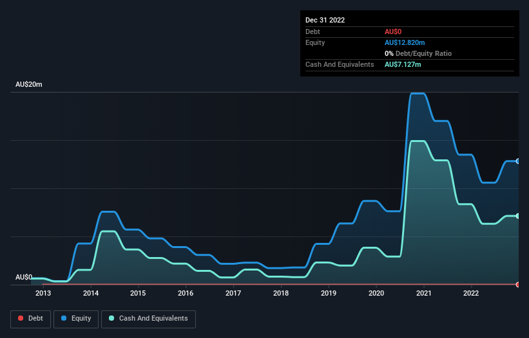The height and width of the screenshot is (338, 529).
Task: Click the AU$0 y-axis label
Action: pos(24,277)
